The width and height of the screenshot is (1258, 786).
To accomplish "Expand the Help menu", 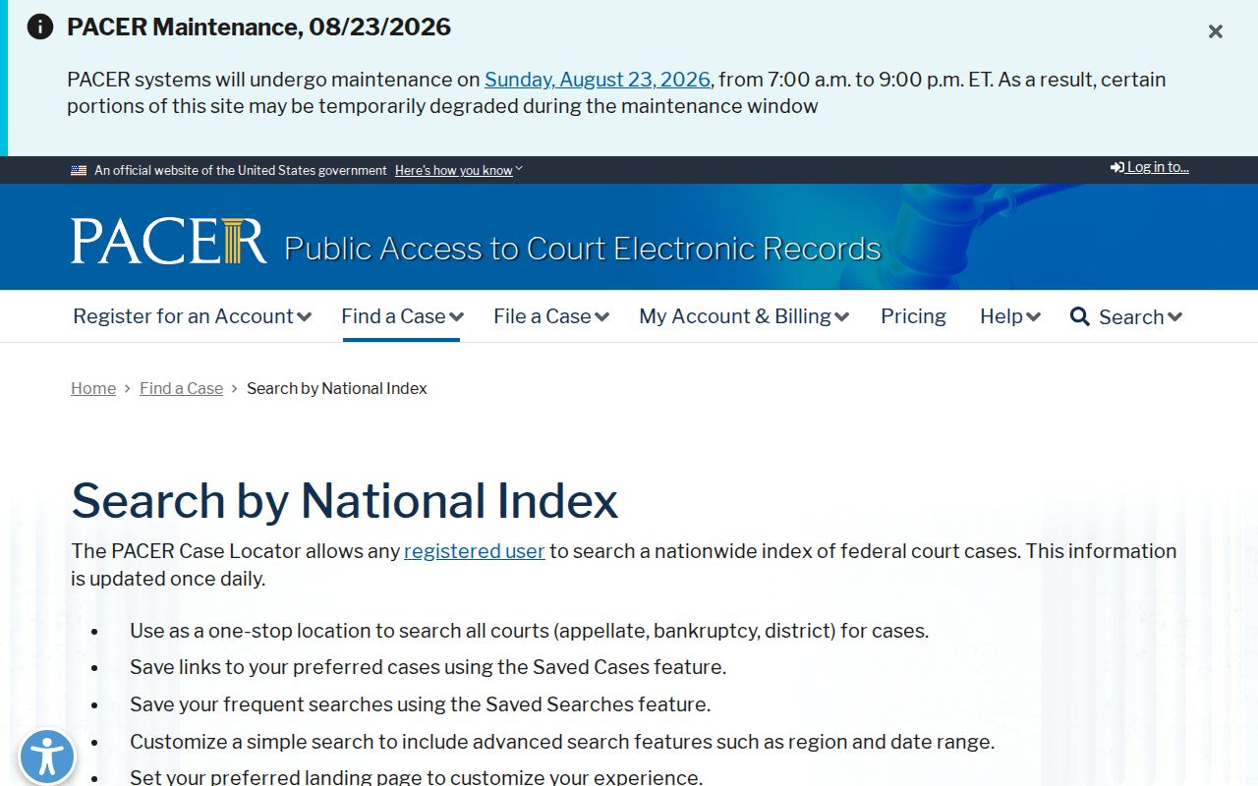I will coord(1010,316).
